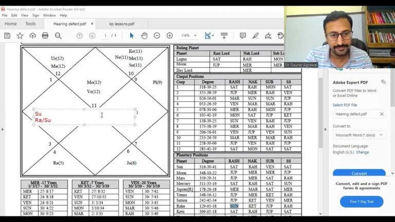395x222 pixels.
Task: Click the Hearing defect.pdf file field
Action: coord(359,114)
